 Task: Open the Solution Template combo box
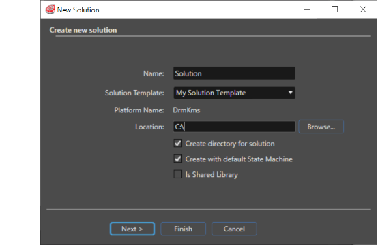pos(234,93)
